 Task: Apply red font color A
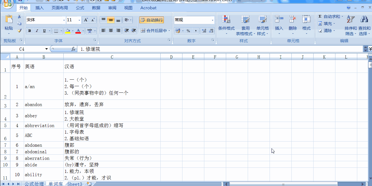click(78, 31)
